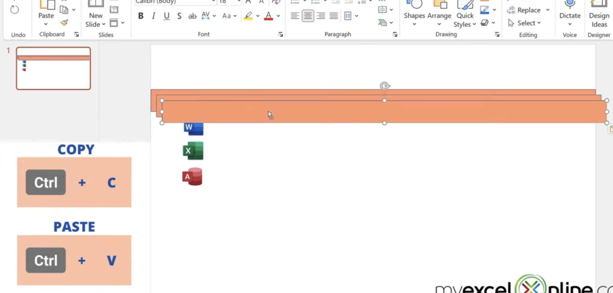This screenshot has height=293, width=613.
Task: Select the Arrange tool
Action: pyautogui.click(x=439, y=15)
